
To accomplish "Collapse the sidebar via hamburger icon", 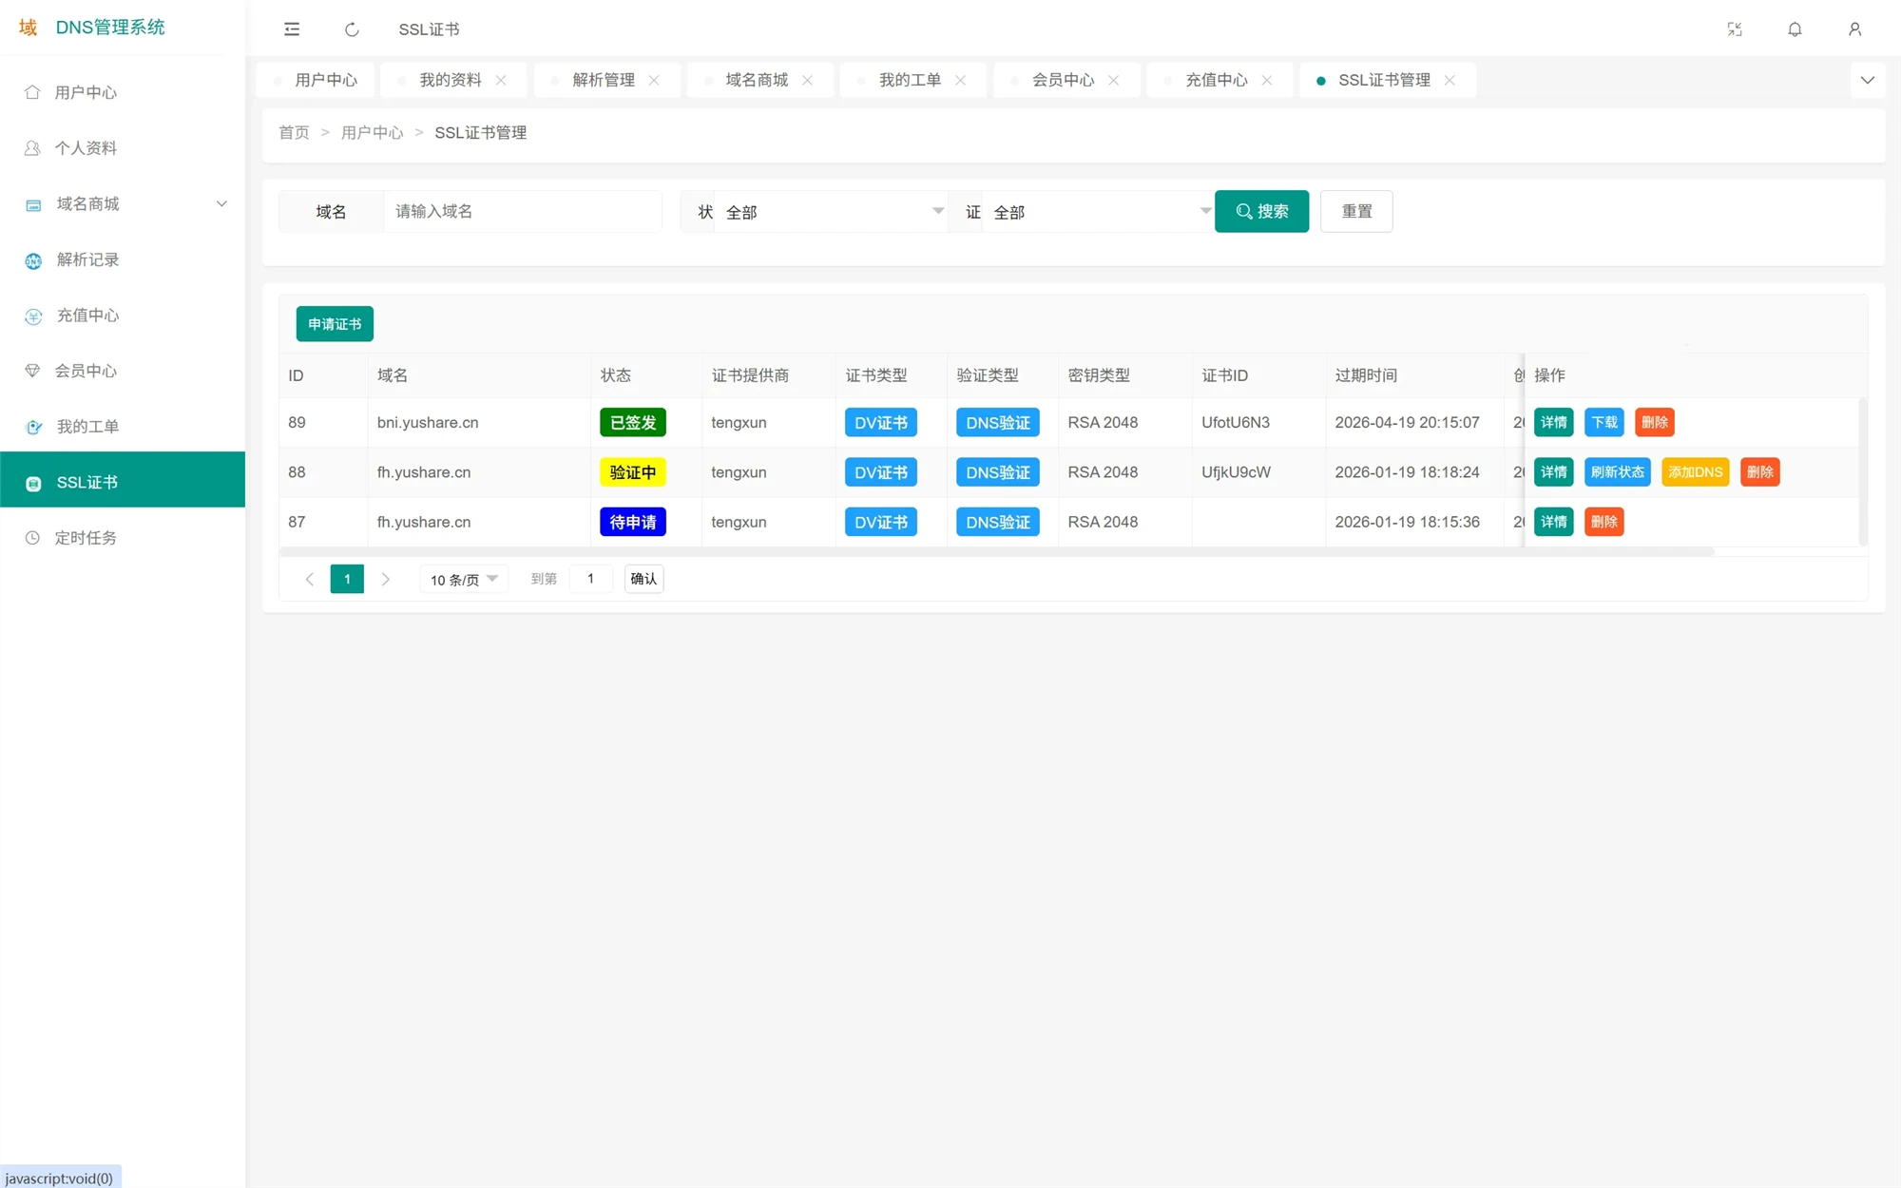I will click(x=291, y=29).
